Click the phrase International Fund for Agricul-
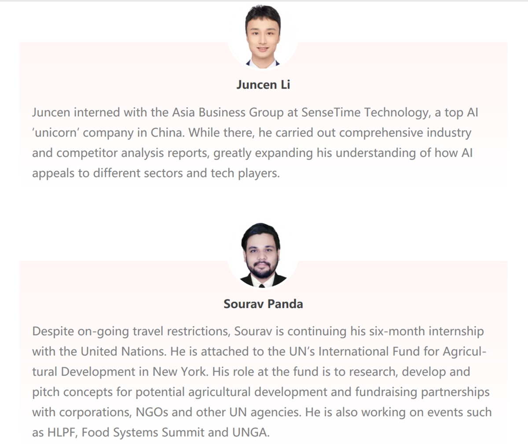This screenshot has height=446, width=528. pos(402,351)
